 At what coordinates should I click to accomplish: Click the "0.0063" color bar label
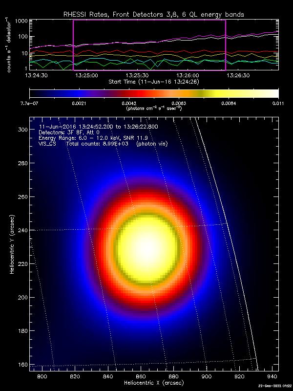click(x=179, y=104)
